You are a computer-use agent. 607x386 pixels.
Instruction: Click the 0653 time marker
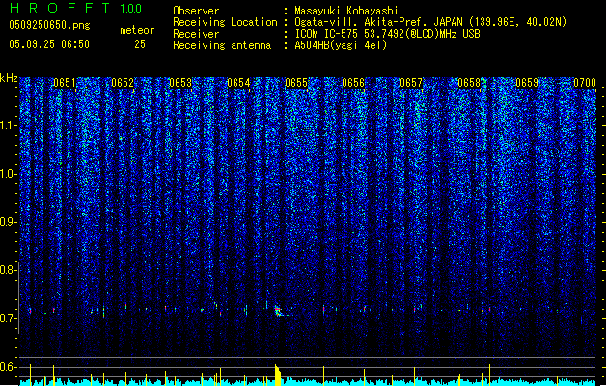tap(180, 83)
